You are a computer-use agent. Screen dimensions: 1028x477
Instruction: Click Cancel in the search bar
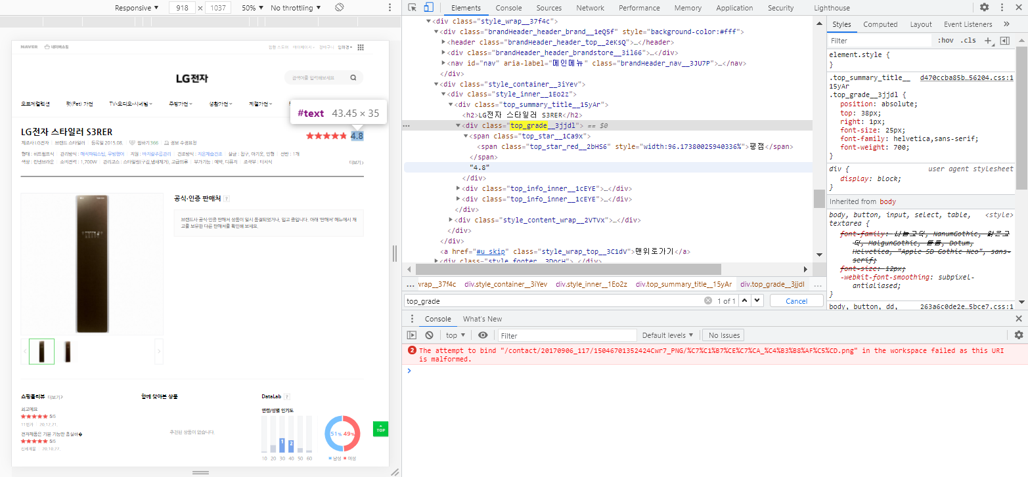tap(796, 301)
